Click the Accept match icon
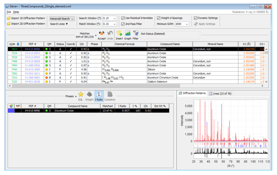The width and height of the screenshot is (277, 175). [101, 33]
